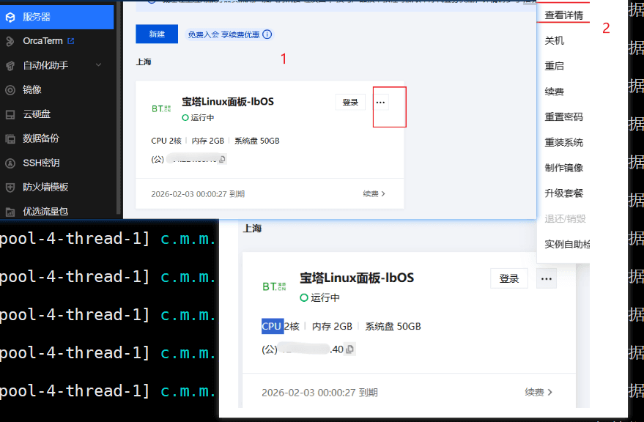Viewport: 644px width, 422px height.
Task: Click 内存 2GB on the lower card
Action: [332, 327]
